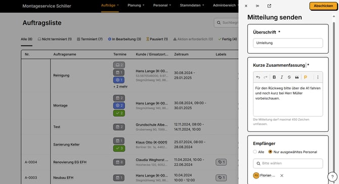This screenshot has width=339, height=184.
Task: Switch to the Aktion erforderlich (0) tab
Action: (193, 39)
